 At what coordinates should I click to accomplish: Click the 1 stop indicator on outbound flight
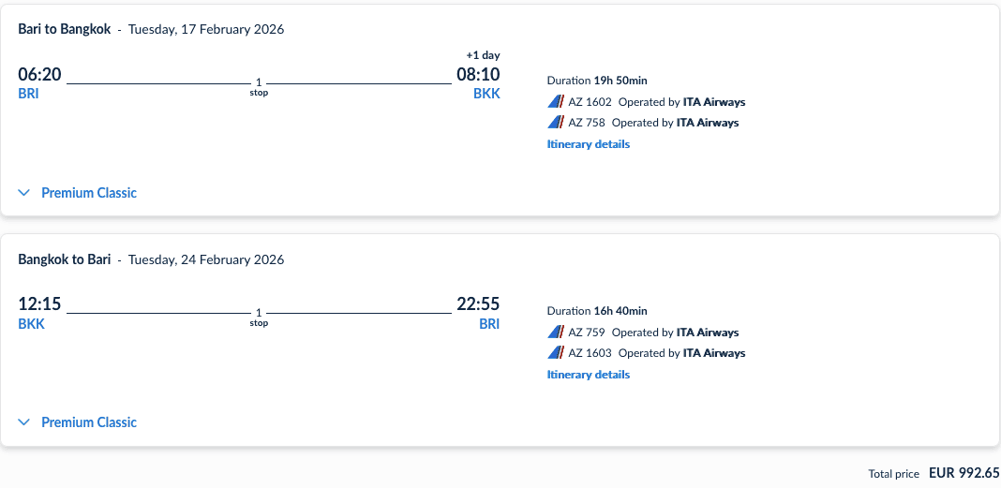(x=259, y=86)
